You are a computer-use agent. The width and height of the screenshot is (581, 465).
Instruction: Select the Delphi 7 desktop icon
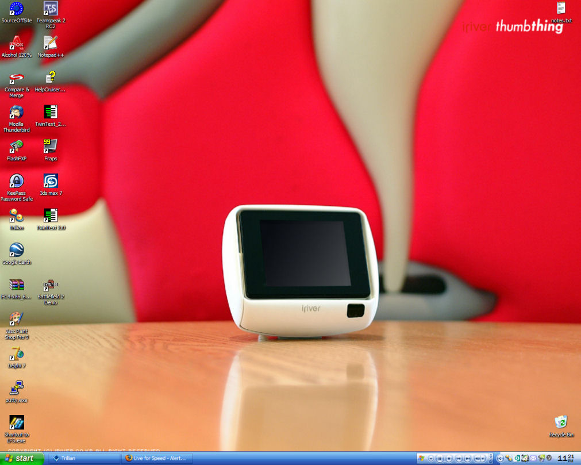pyautogui.click(x=16, y=358)
